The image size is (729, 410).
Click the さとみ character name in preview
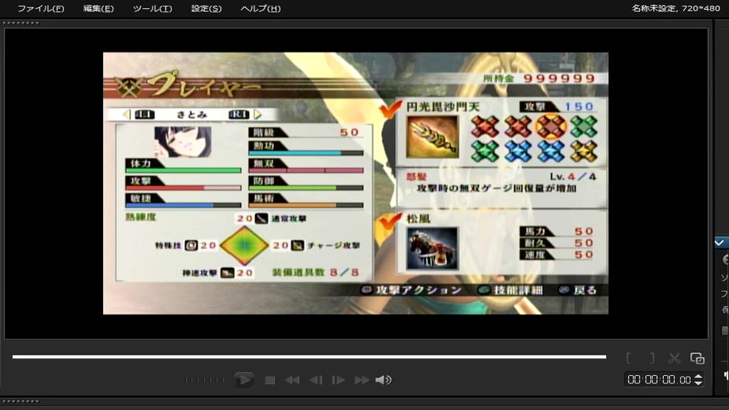pos(191,115)
